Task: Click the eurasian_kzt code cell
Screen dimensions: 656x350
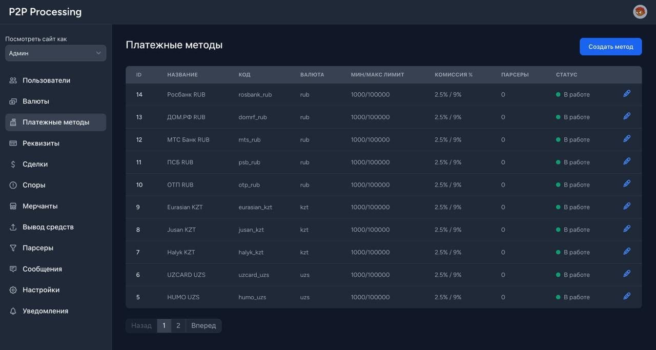Action: tap(255, 208)
